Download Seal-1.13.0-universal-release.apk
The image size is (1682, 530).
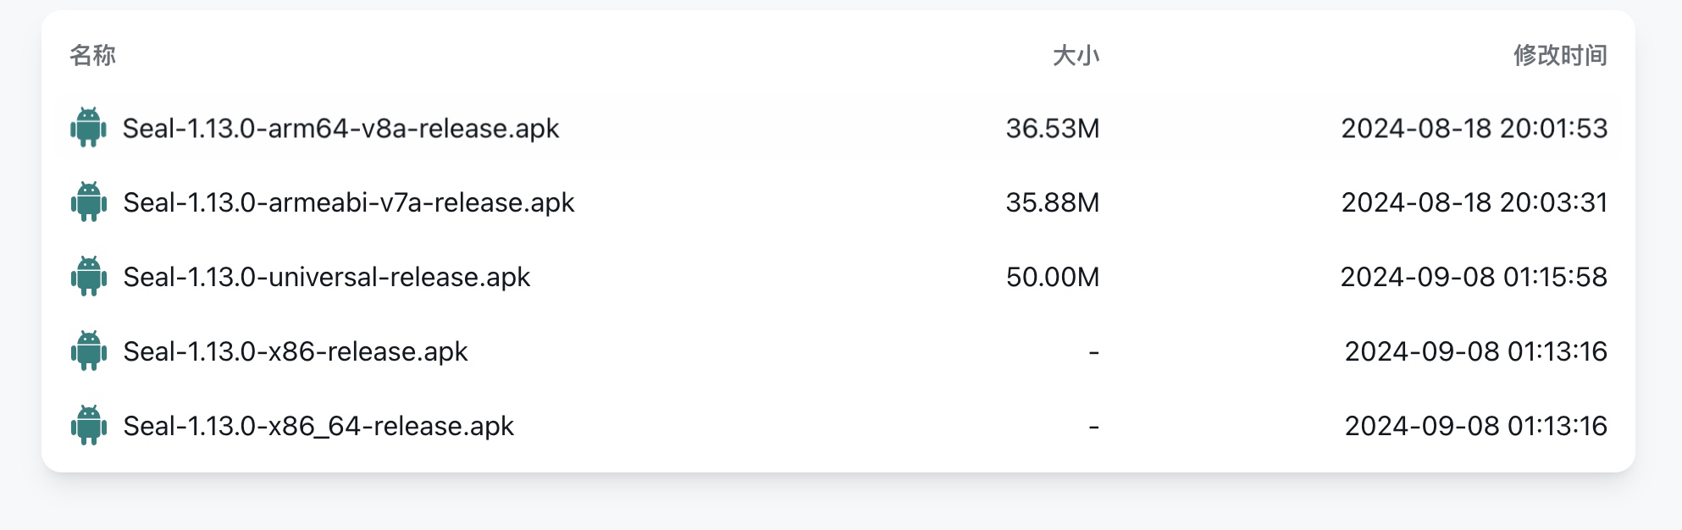[x=326, y=278]
